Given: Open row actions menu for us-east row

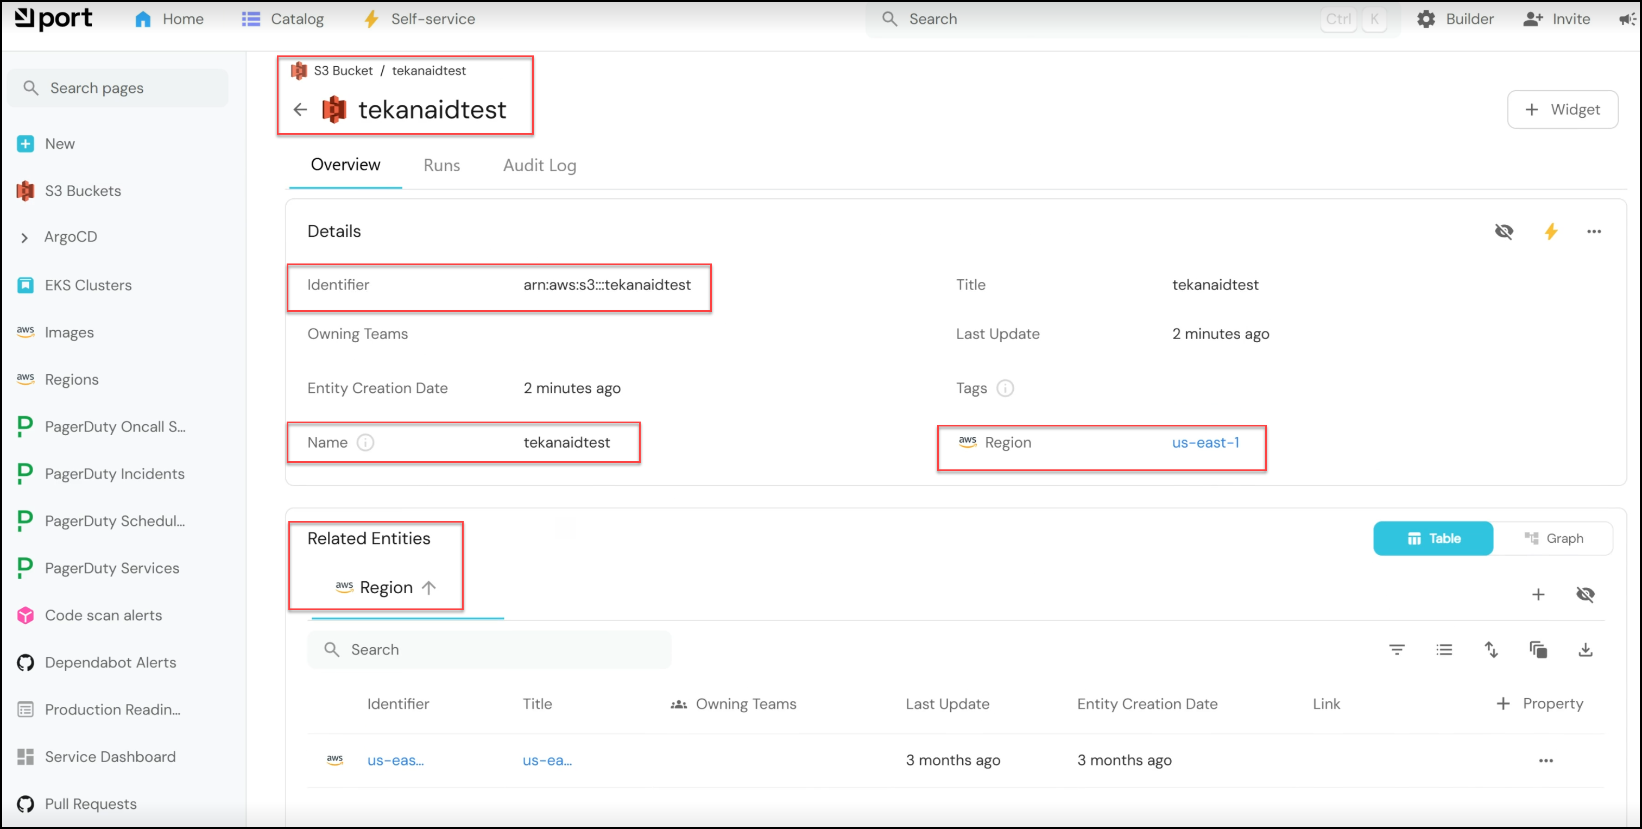Looking at the screenshot, I should [x=1546, y=761].
